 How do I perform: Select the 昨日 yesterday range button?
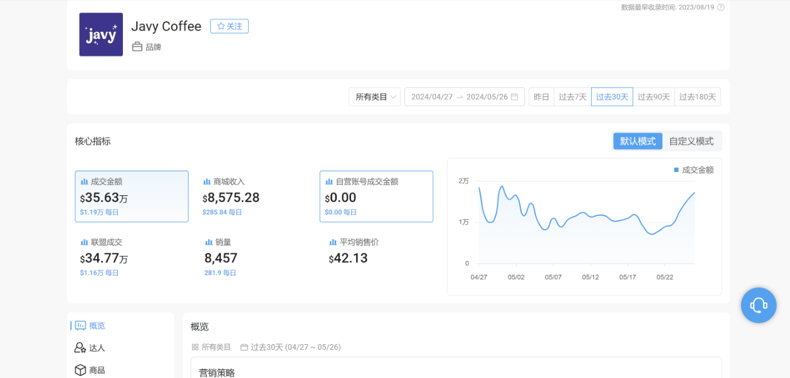pos(541,97)
